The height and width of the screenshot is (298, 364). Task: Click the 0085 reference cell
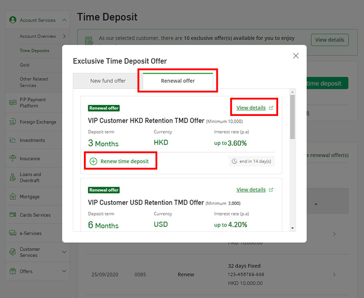[x=140, y=275]
